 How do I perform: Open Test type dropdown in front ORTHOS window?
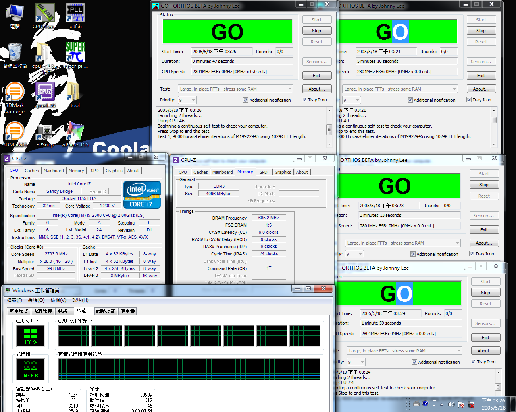pyautogui.click(x=235, y=89)
